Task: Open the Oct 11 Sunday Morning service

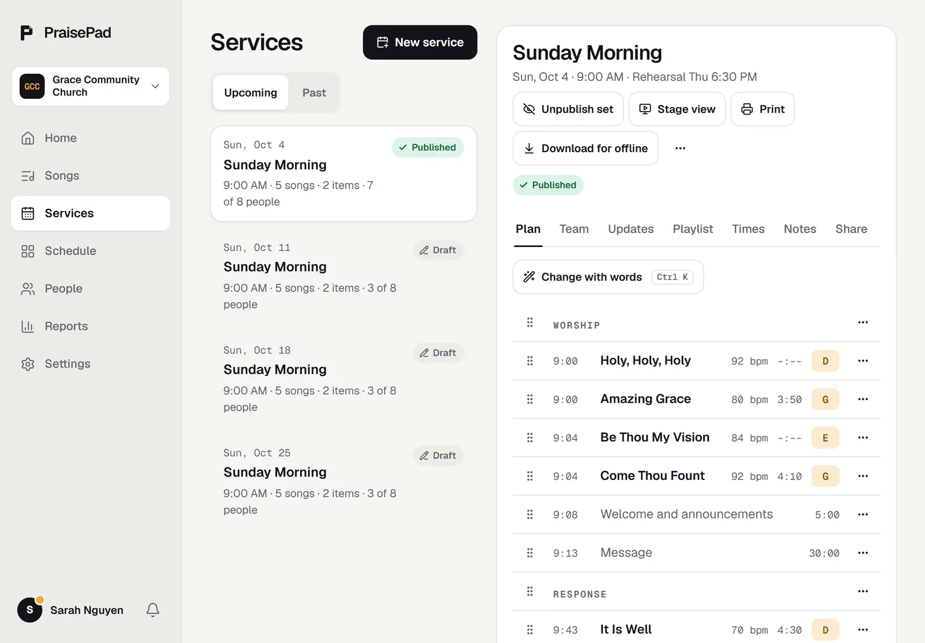Action: (343, 276)
